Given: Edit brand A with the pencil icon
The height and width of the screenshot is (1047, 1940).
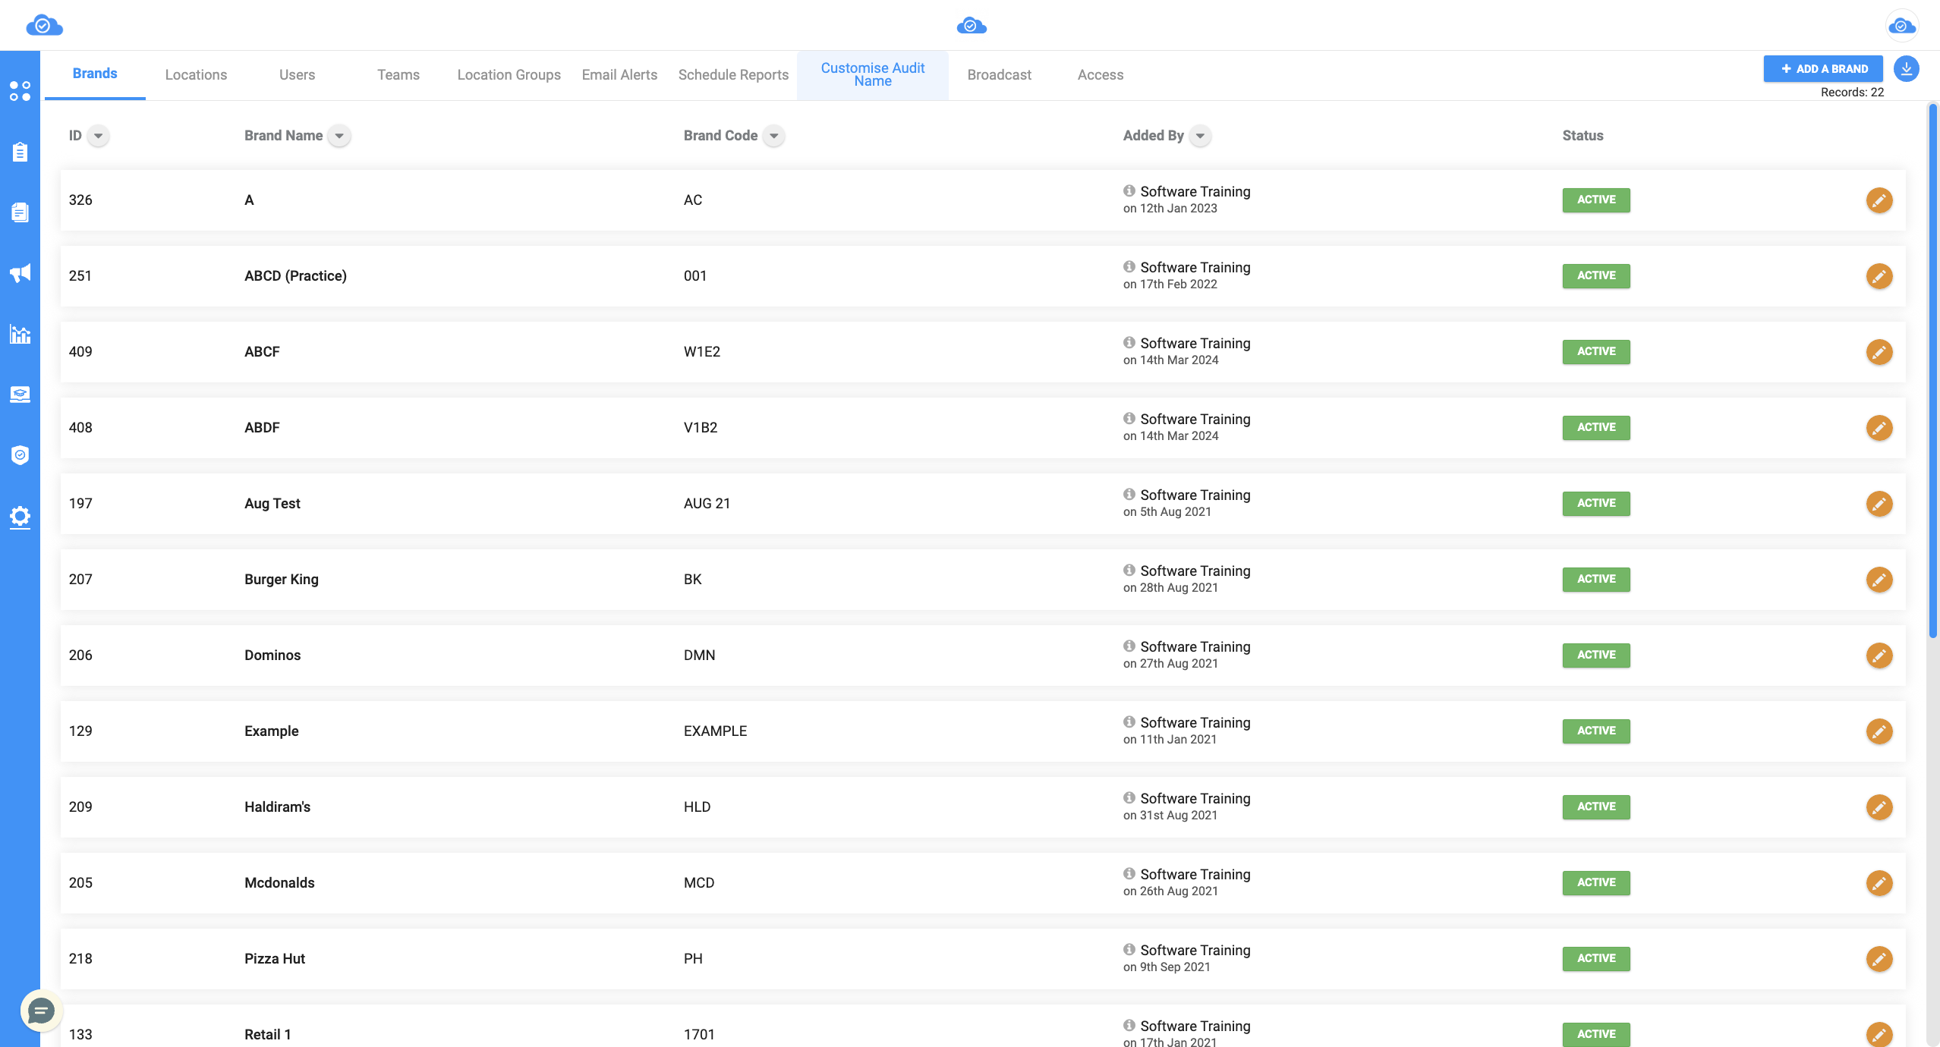Looking at the screenshot, I should 1879,200.
